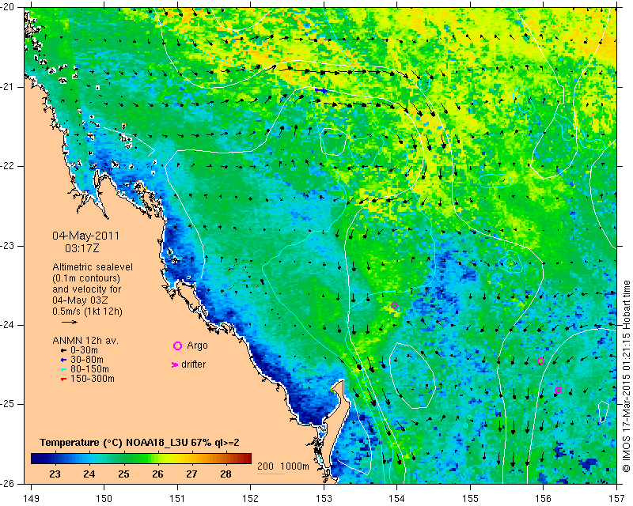Click the latitude axis label '-21'

(x=8, y=87)
